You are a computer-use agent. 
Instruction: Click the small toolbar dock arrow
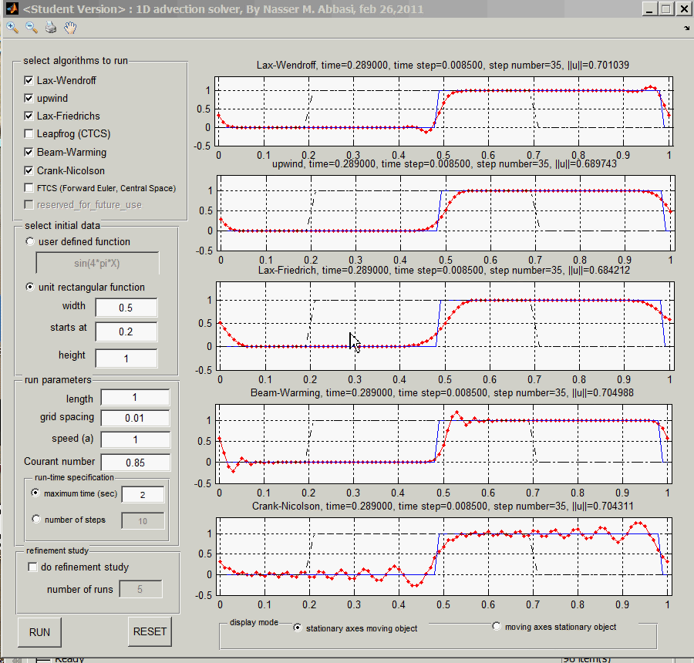[686, 29]
